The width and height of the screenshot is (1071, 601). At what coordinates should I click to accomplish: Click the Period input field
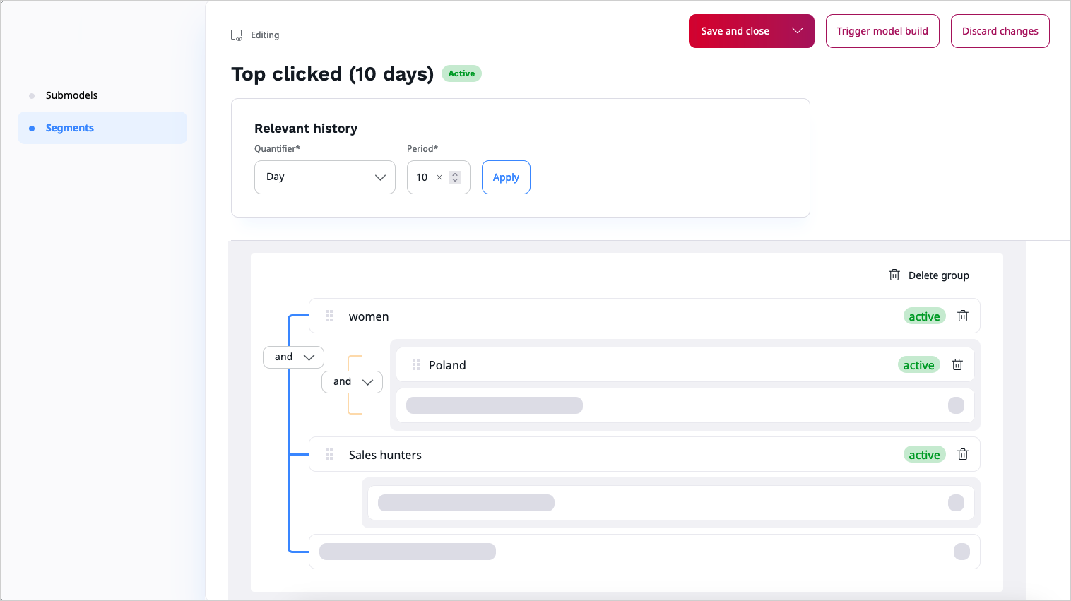[422, 177]
